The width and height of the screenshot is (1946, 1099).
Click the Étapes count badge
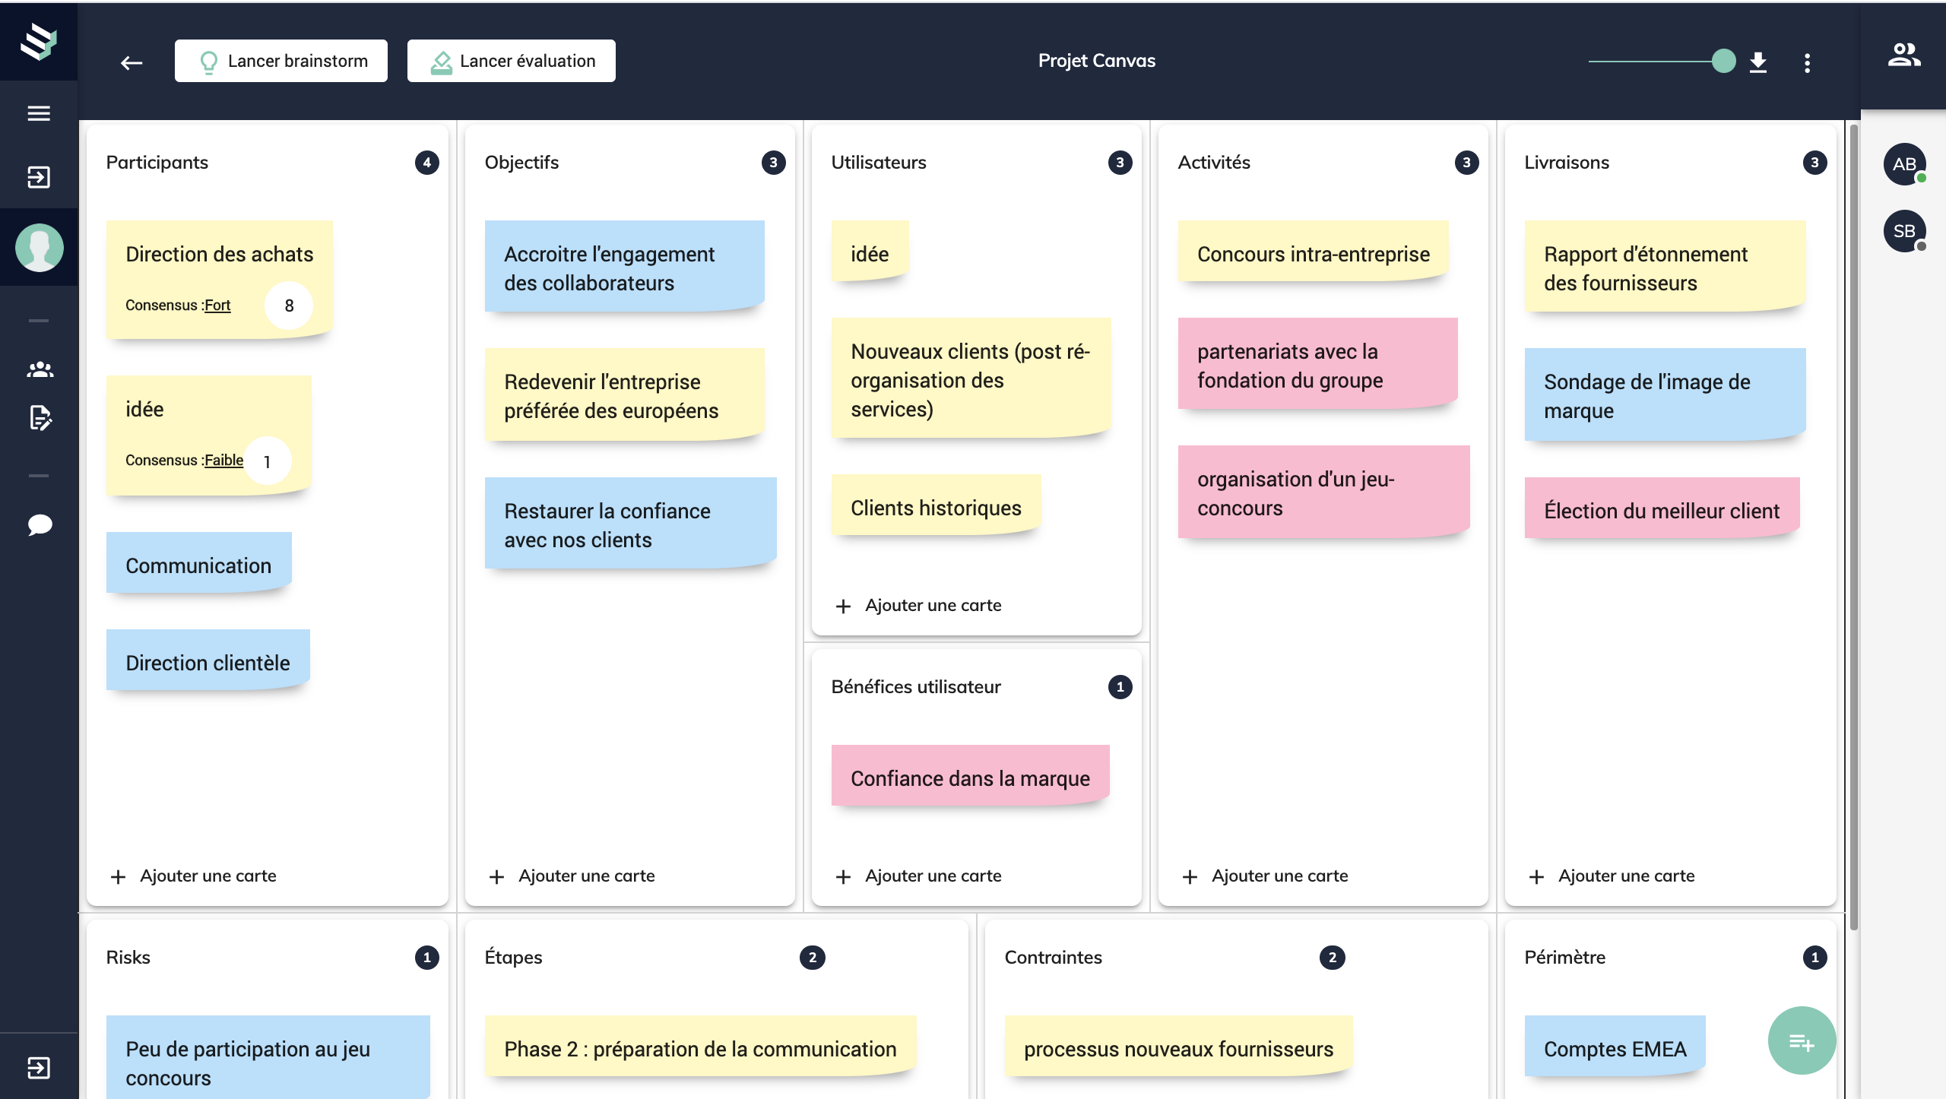point(813,958)
